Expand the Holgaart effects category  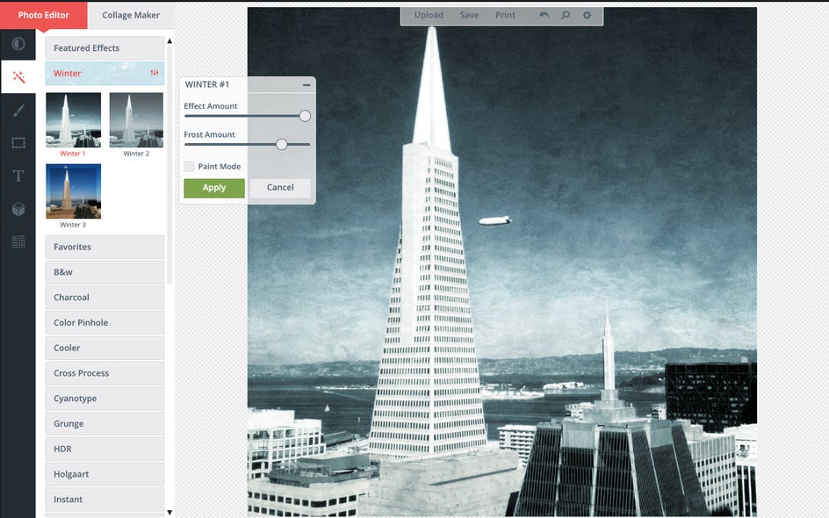pyautogui.click(x=105, y=474)
